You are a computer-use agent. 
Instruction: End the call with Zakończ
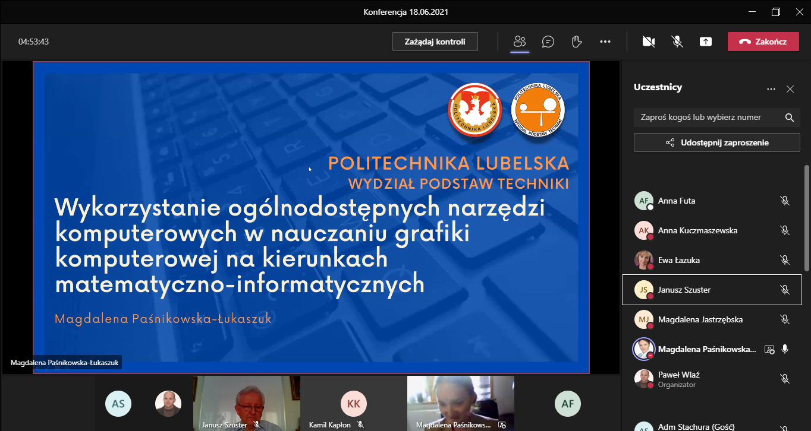(x=763, y=42)
